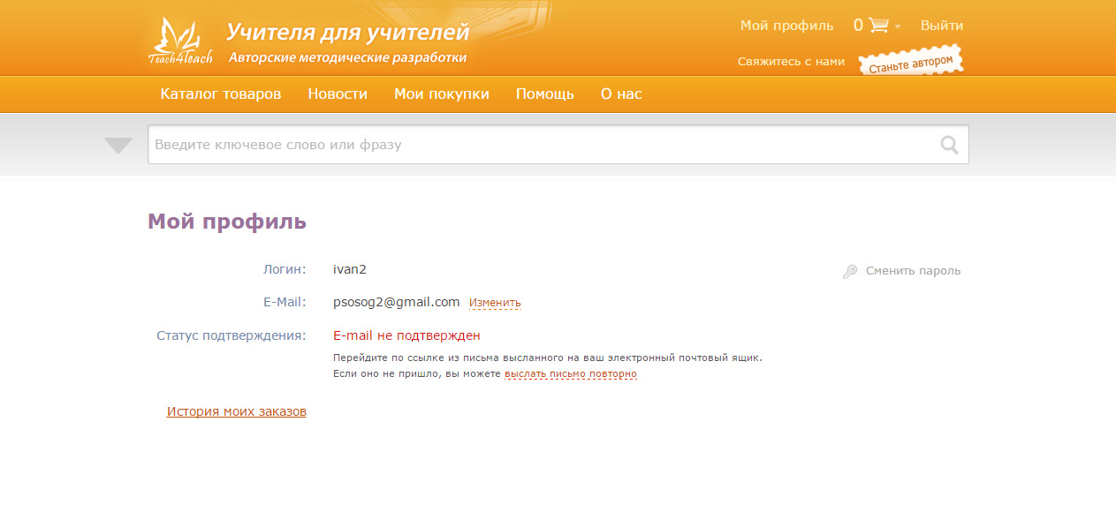
Task: Click the key icon beside Сменить пароль
Action: pos(850,272)
